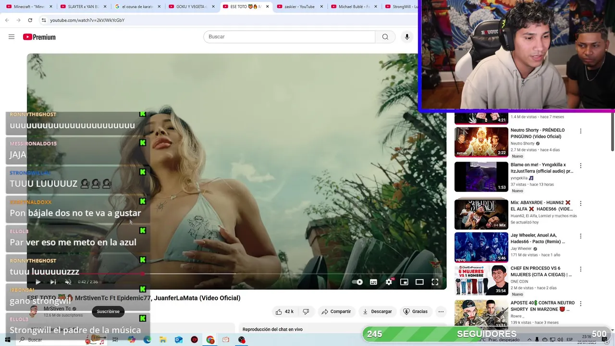The width and height of the screenshot is (615, 346).
Task: Switch to GOKU Y VEGETA tab
Action: pyautogui.click(x=191, y=7)
